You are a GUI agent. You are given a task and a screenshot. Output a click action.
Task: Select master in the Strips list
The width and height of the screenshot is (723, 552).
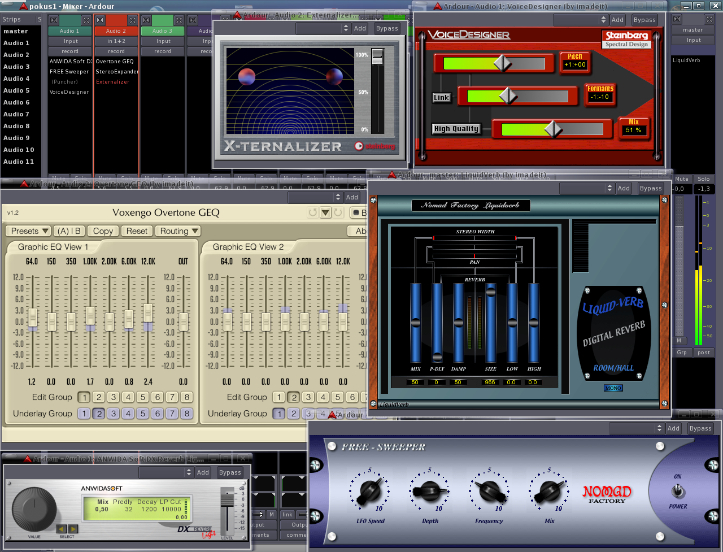[16, 31]
